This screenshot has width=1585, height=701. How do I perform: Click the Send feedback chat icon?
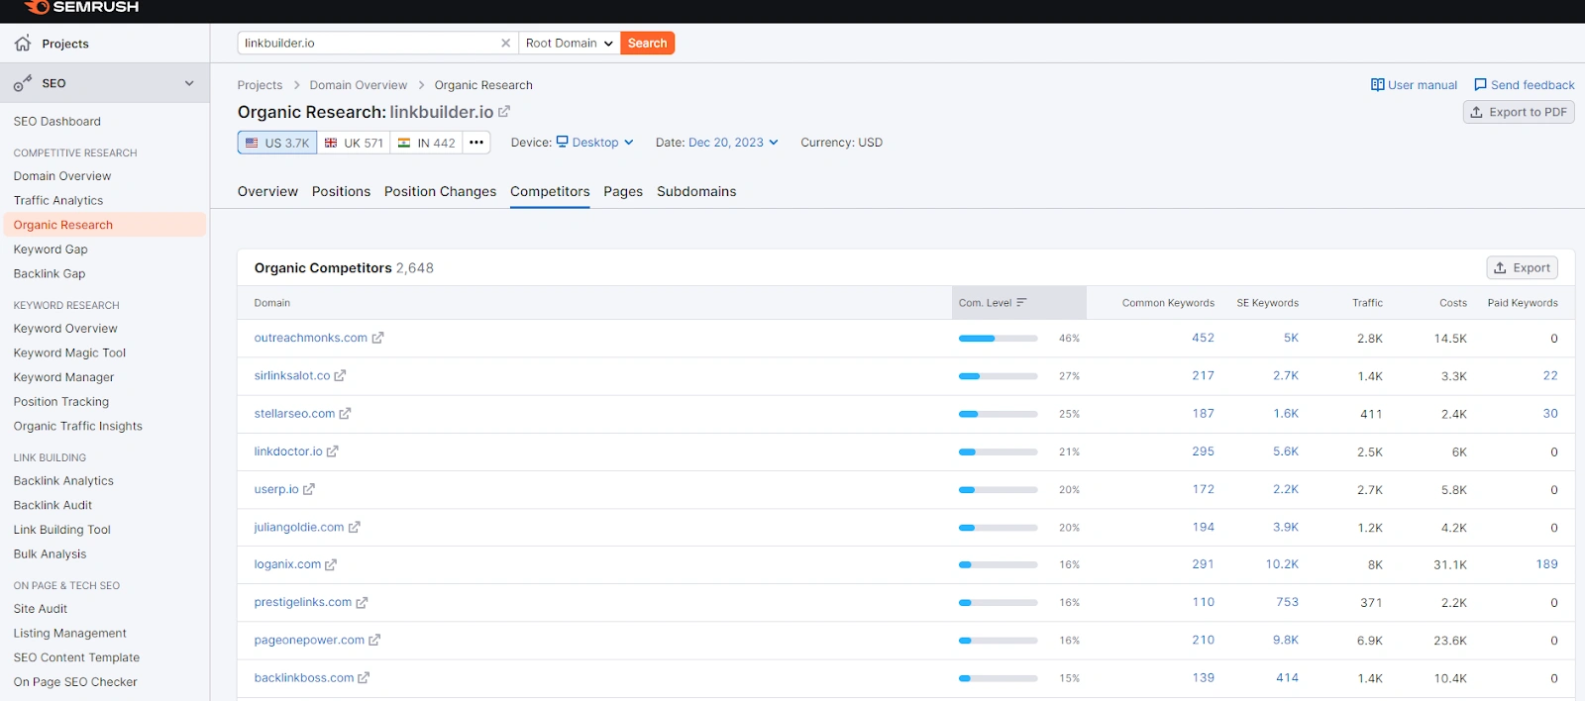(1480, 85)
